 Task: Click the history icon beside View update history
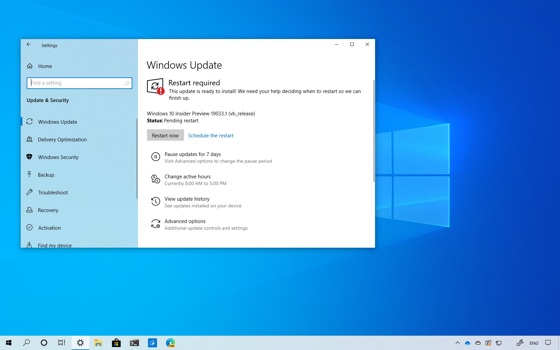(x=156, y=201)
